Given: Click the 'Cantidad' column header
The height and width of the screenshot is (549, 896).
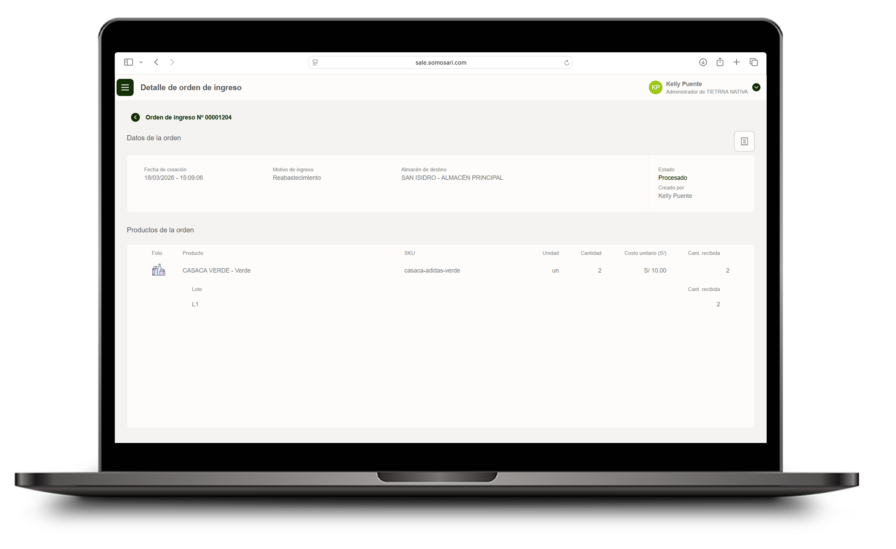Looking at the screenshot, I should 590,253.
